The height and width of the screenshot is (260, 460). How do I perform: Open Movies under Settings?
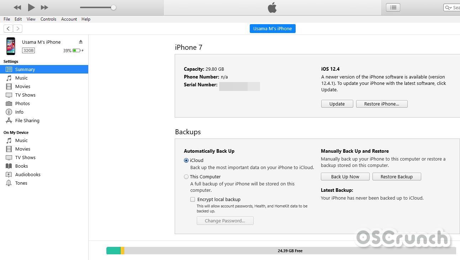[x=23, y=86]
